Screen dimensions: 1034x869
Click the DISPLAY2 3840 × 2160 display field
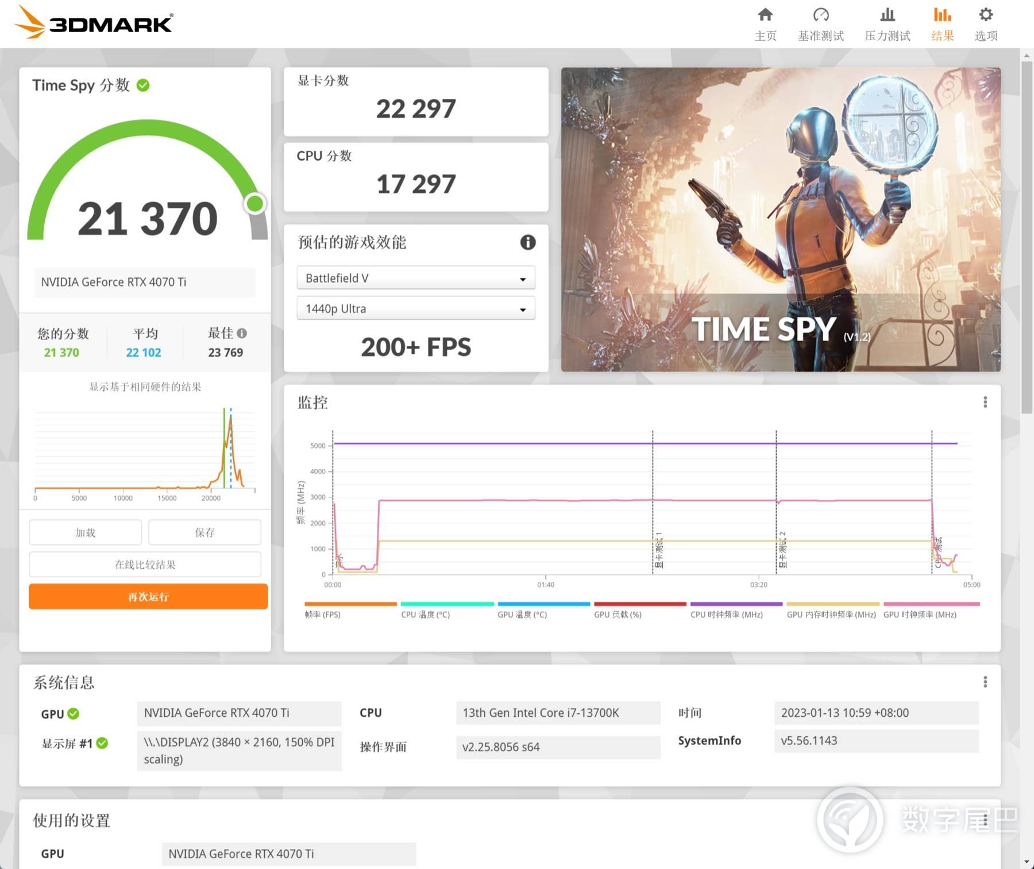(239, 751)
